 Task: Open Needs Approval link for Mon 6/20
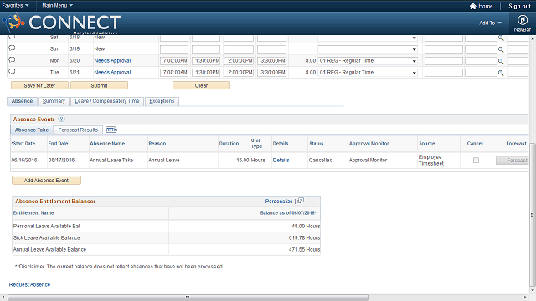(x=112, y=60)
